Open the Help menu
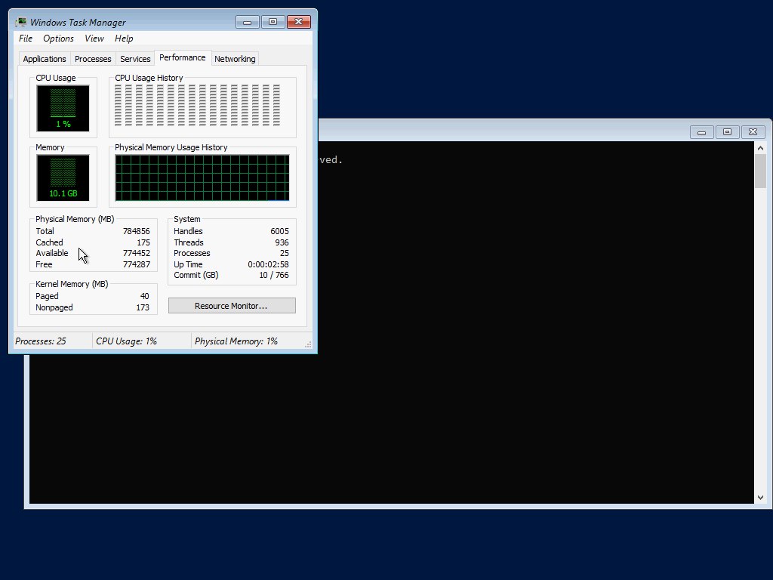Image resolution: width=773 pixels, height=580 pixels. tap(124, 39)
